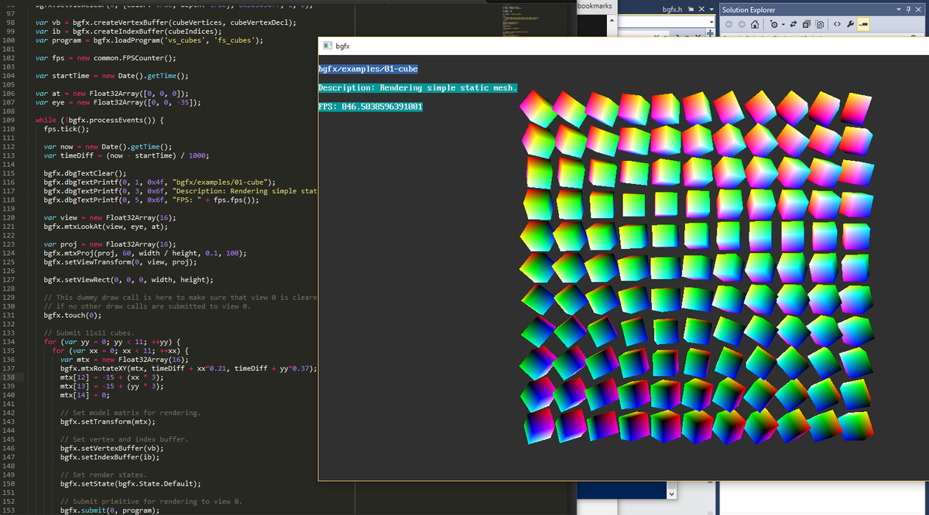Open the document tab list dropdown
This screenshot has height=515, width=929.
(x=711, y=9)
